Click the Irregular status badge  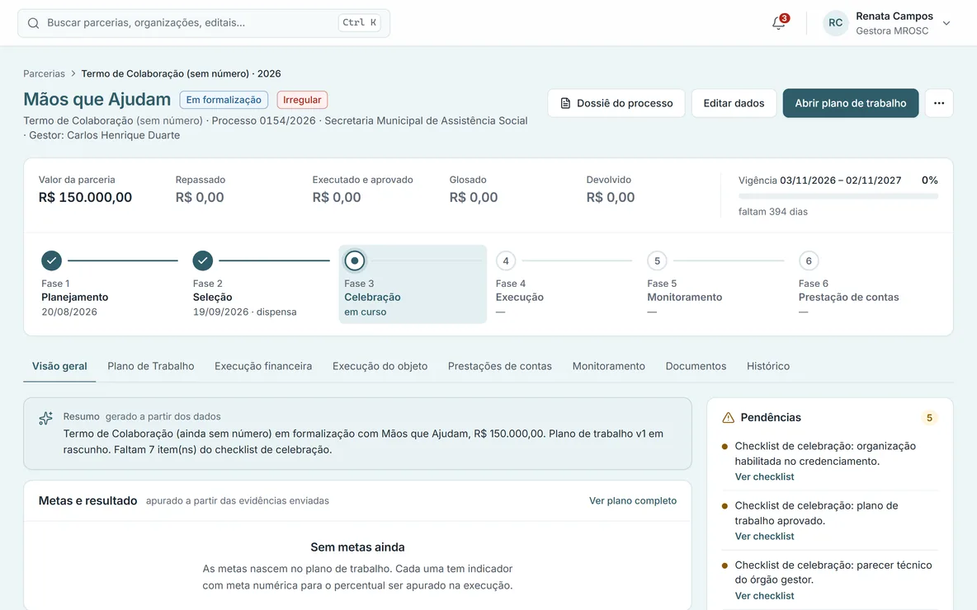point(302,100)
